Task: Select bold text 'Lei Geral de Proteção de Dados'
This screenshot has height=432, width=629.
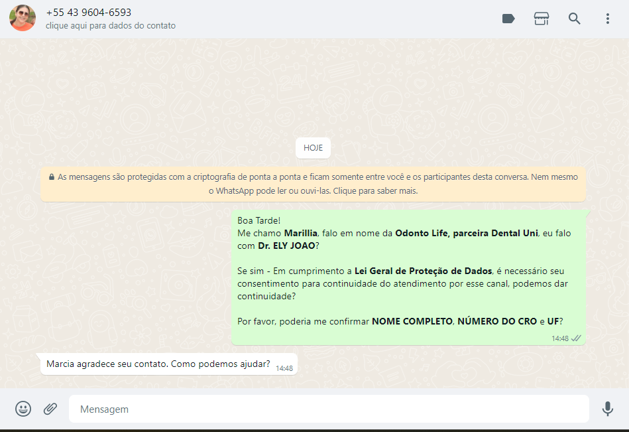Action: point(424,271)
